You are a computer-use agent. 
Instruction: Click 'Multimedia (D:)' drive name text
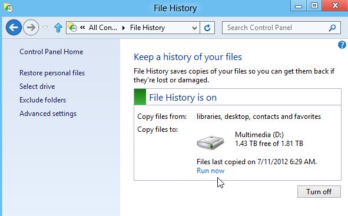tap(259, 135)
